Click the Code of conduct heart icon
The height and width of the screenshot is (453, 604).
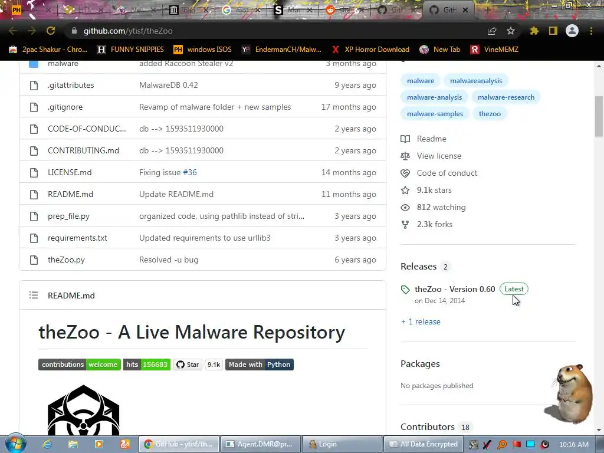[x=405, y=173]
